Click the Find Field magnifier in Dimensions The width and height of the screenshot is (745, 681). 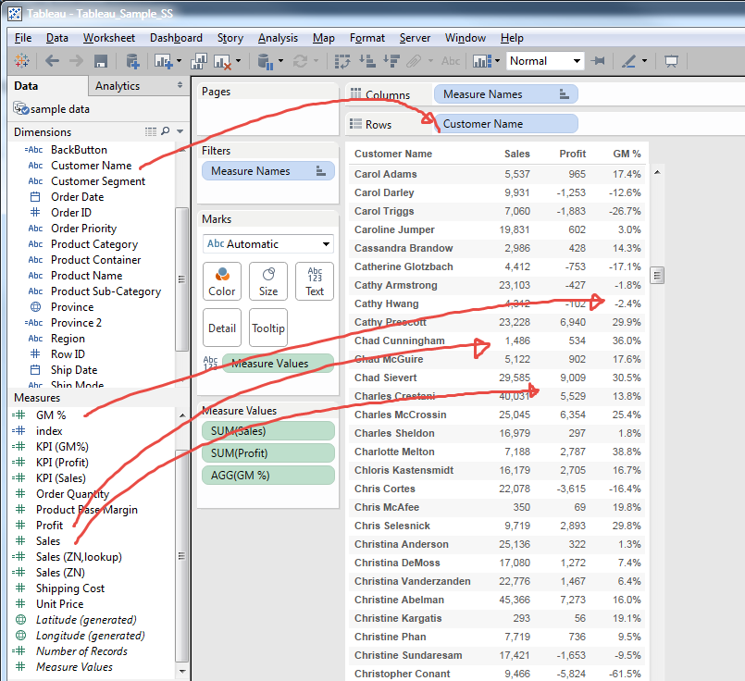[166, 130]
